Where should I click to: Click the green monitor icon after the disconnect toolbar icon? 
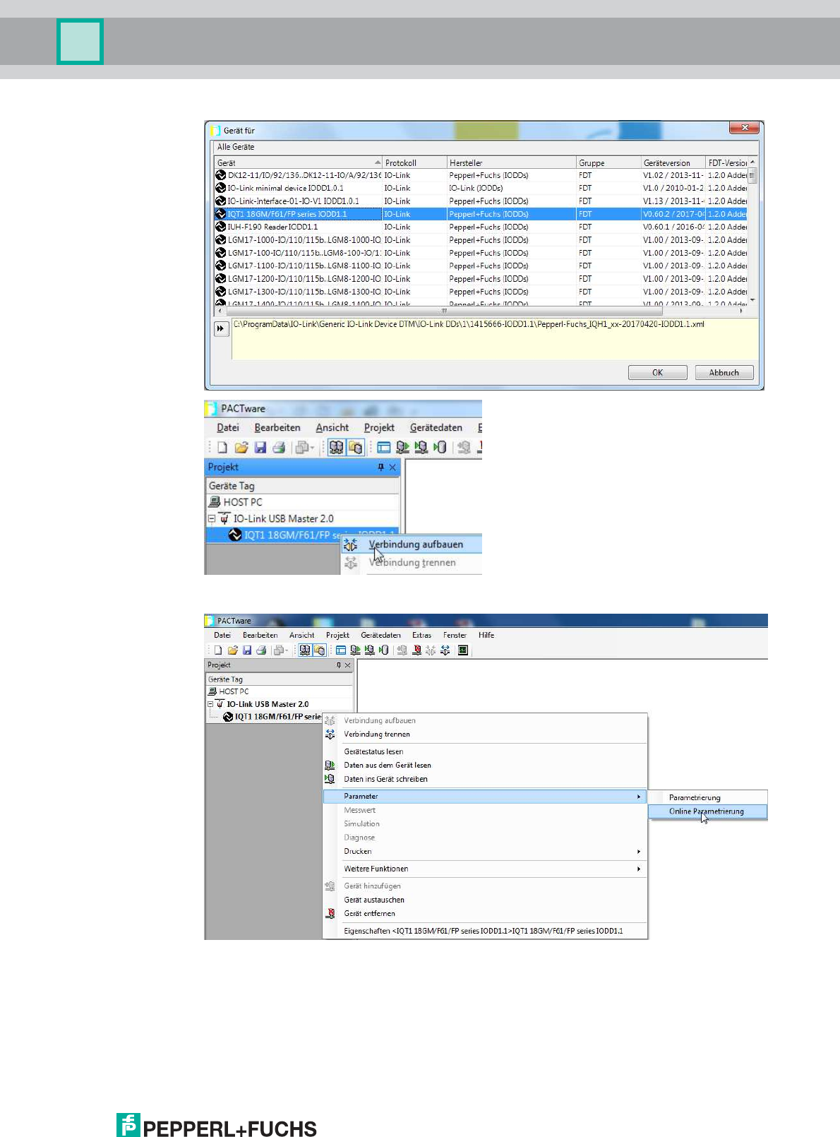tap(463, 650)
